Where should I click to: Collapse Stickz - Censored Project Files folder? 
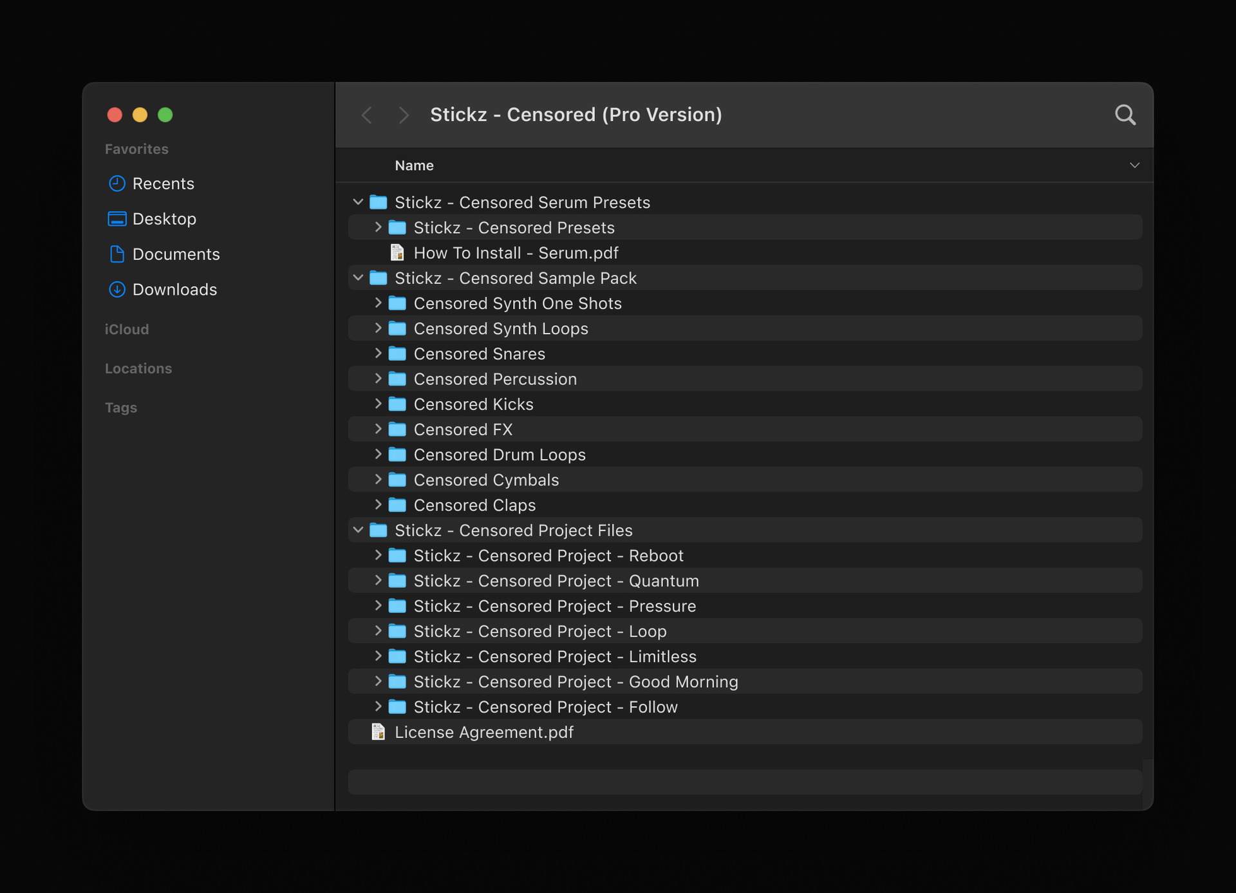click(358, 530)
